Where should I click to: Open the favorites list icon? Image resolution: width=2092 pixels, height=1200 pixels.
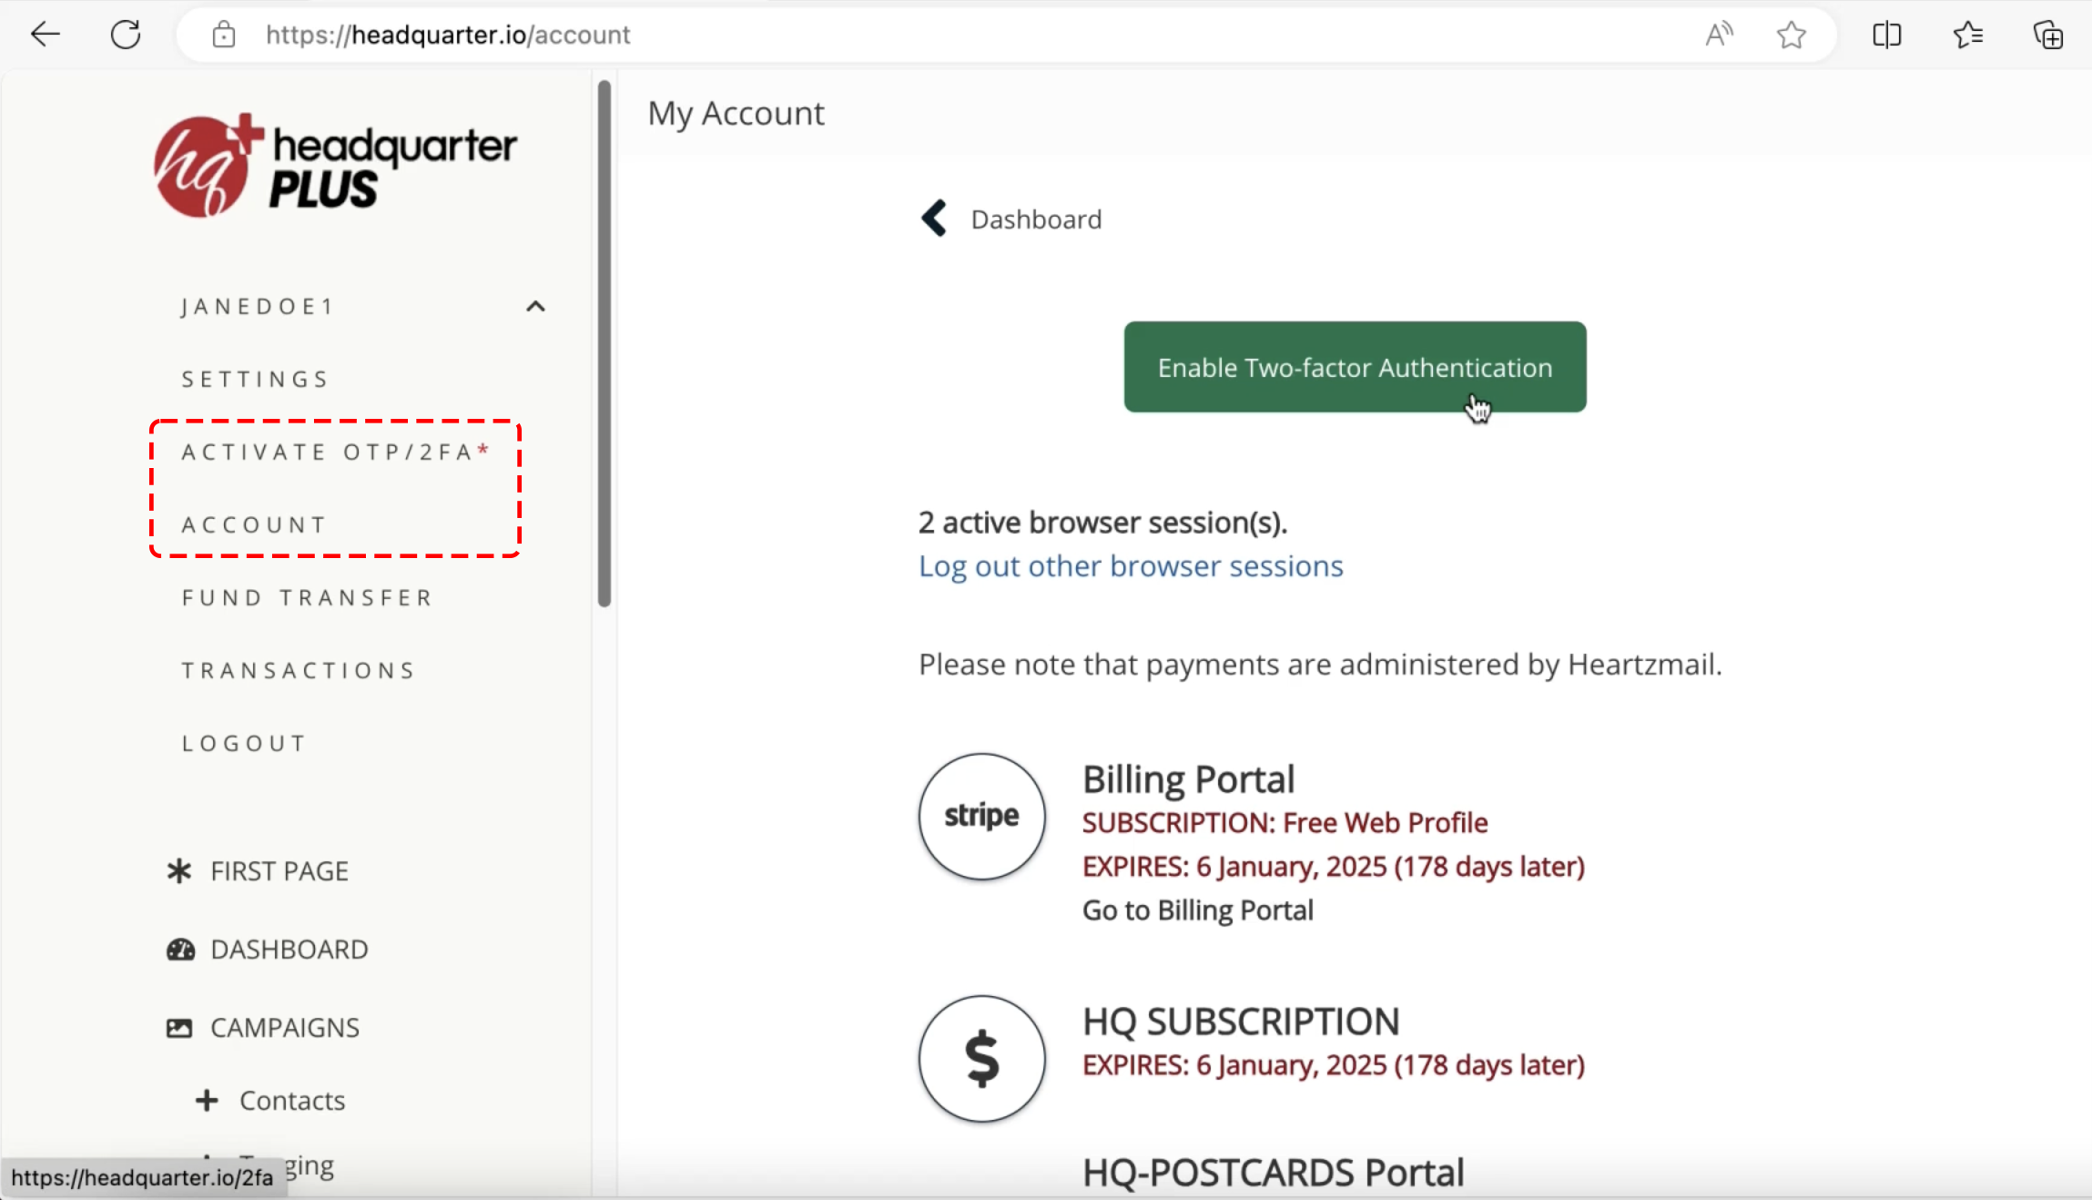tap(1967, 35)
